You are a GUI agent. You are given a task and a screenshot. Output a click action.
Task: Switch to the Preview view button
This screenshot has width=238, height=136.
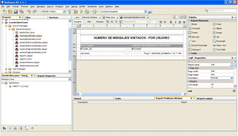point(100,22)
